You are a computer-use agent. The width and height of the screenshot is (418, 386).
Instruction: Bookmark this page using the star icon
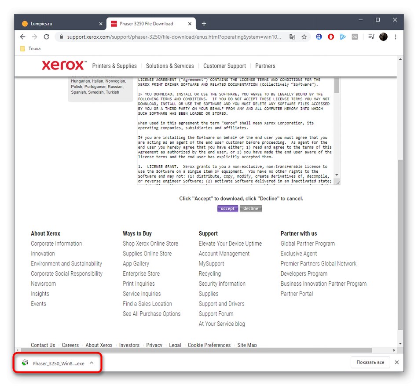[304, 37]
